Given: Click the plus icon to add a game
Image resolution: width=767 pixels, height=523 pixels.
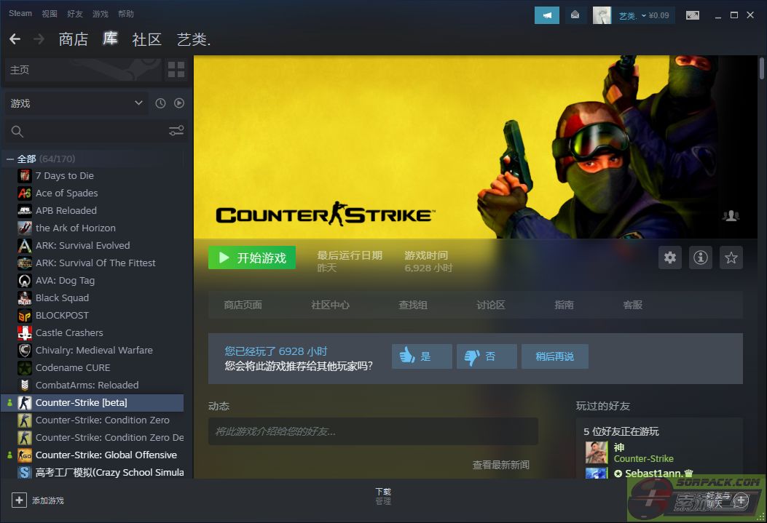Looking at the screenshot, I should [19, 500].
